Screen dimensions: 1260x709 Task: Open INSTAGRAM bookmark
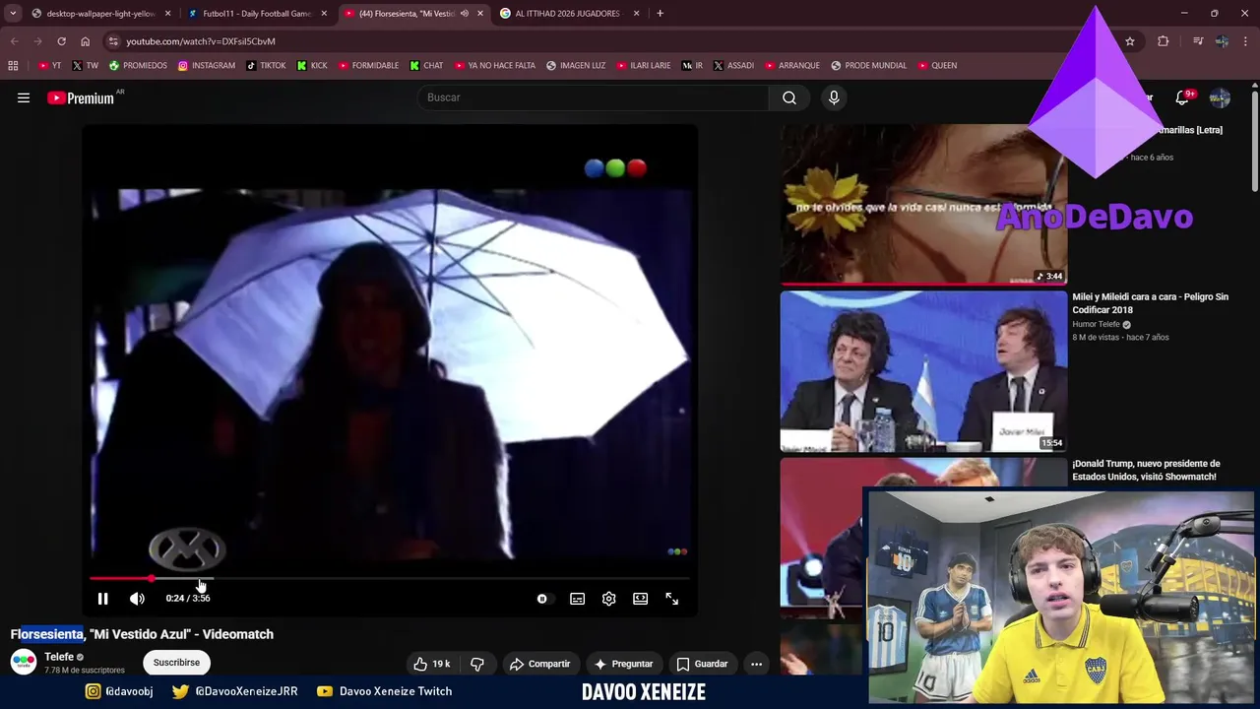[207, 66]
